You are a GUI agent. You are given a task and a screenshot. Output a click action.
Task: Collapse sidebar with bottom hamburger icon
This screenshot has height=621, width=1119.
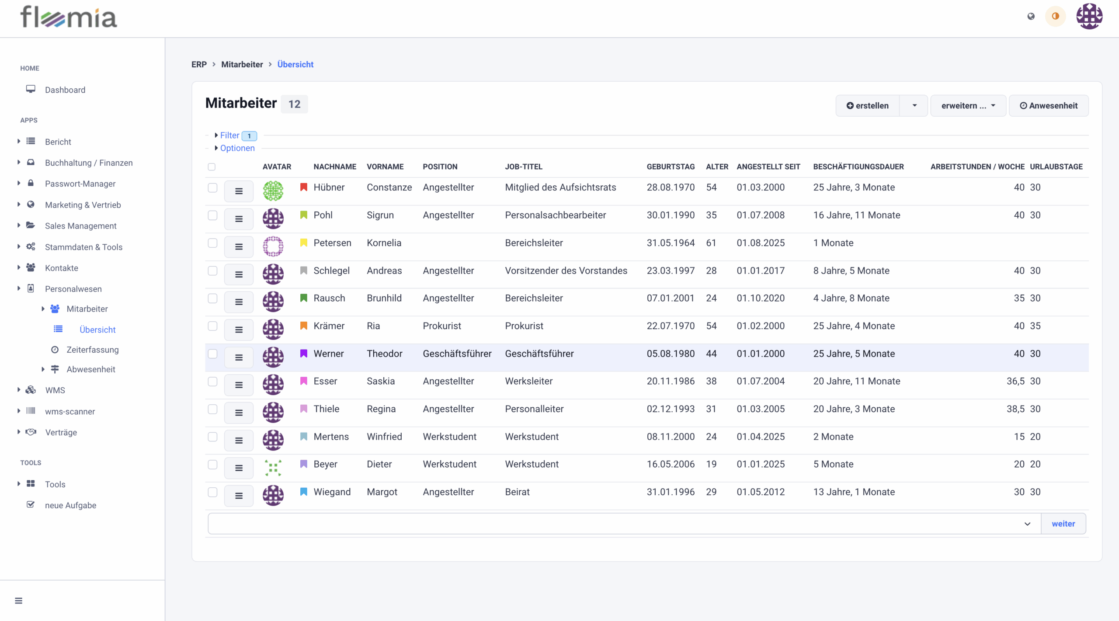click(18, 600)
